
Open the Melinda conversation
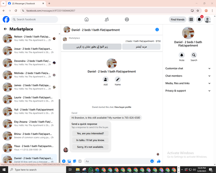click(29, 75)
